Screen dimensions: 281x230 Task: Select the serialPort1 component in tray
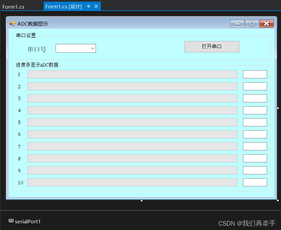tap(25, 221)
